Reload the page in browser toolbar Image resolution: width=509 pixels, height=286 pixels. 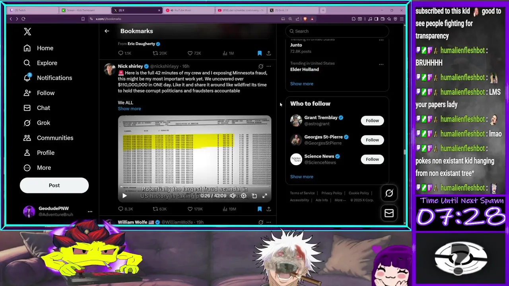[x=23, y=19]
